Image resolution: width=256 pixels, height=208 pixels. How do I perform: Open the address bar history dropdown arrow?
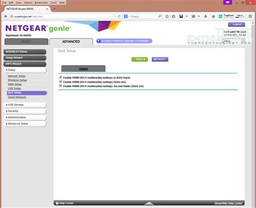[x=115, y=16]
